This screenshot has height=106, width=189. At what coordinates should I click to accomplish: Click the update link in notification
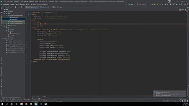177,94
